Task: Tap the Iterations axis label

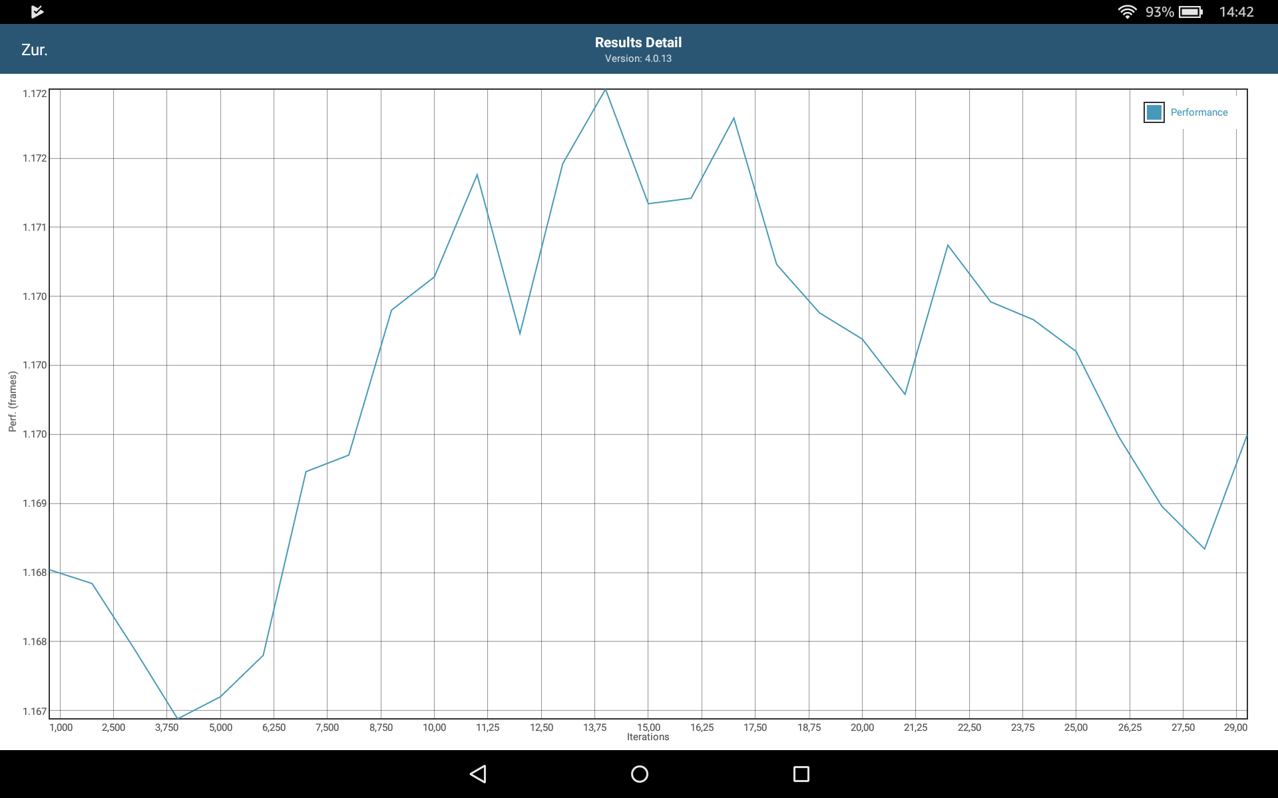Action: (x=648, y=737)
